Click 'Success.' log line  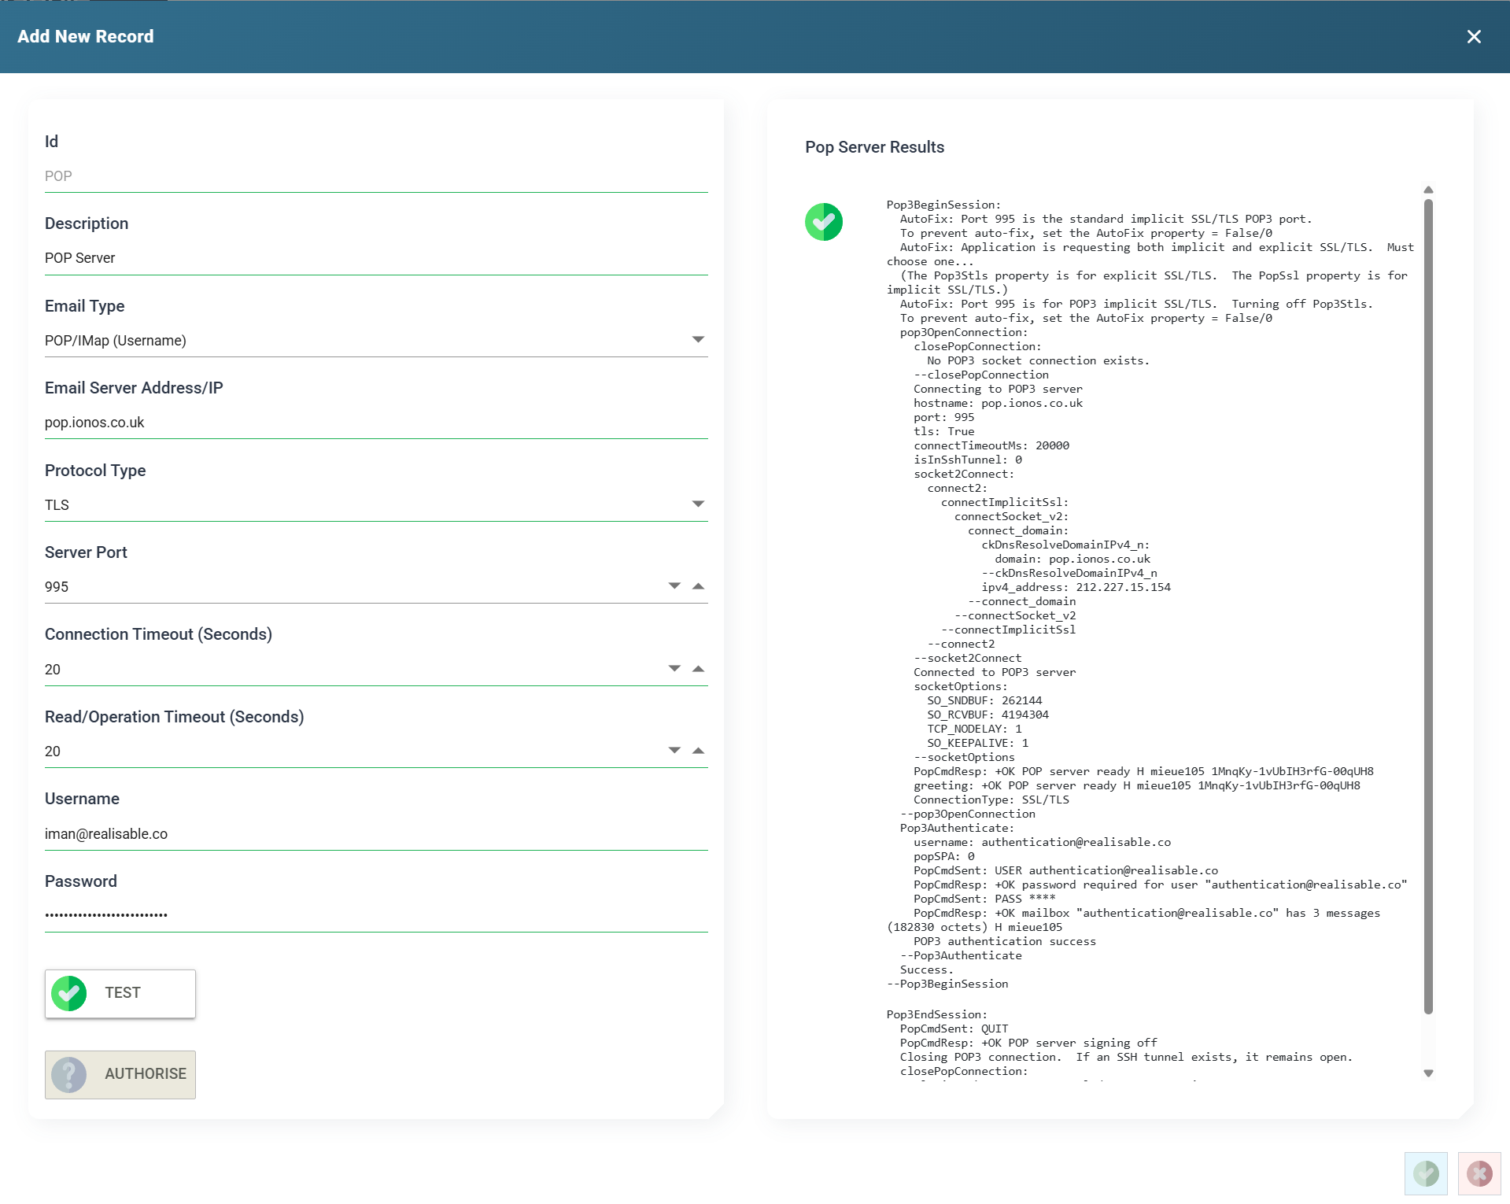[x=926, y=969]
